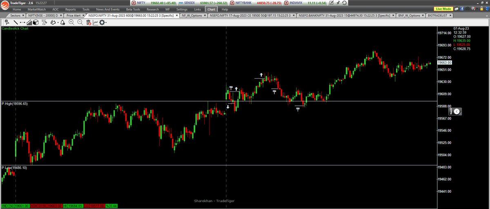Open the Reports menu
This screenshot has width=490, height=209.
pyautogui.click(x=70, y=9)
